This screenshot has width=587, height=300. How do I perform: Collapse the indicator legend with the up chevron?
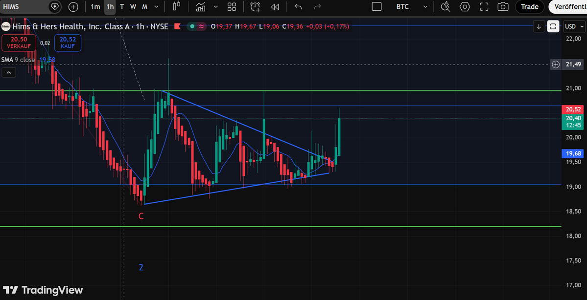[x=9, y=72]
